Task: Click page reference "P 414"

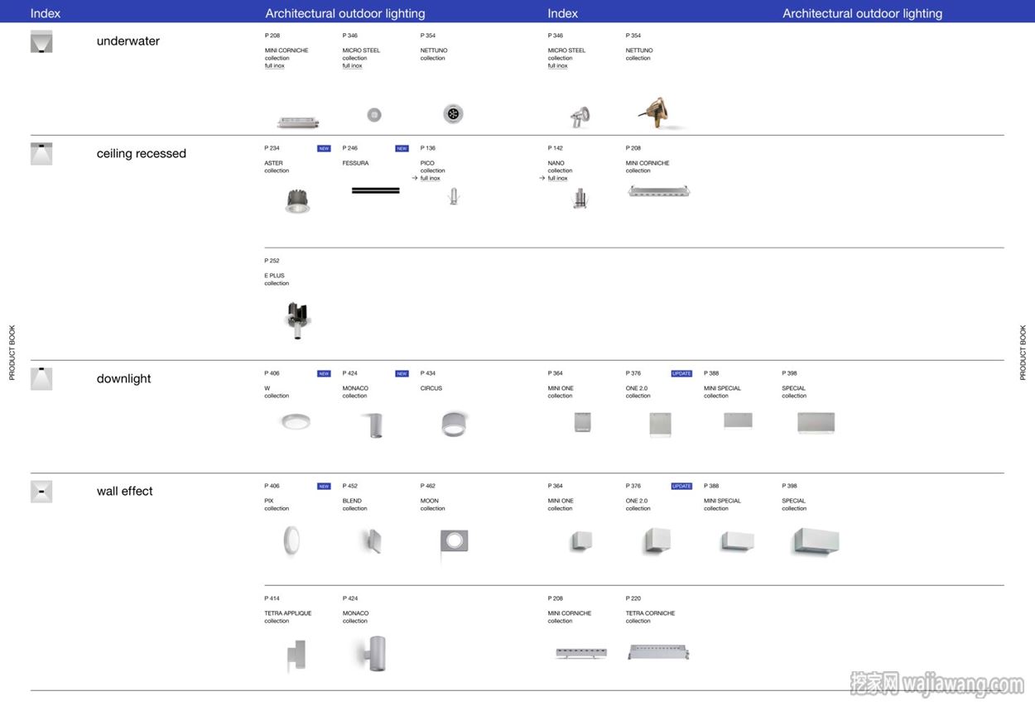Action: tap(272, 598)
